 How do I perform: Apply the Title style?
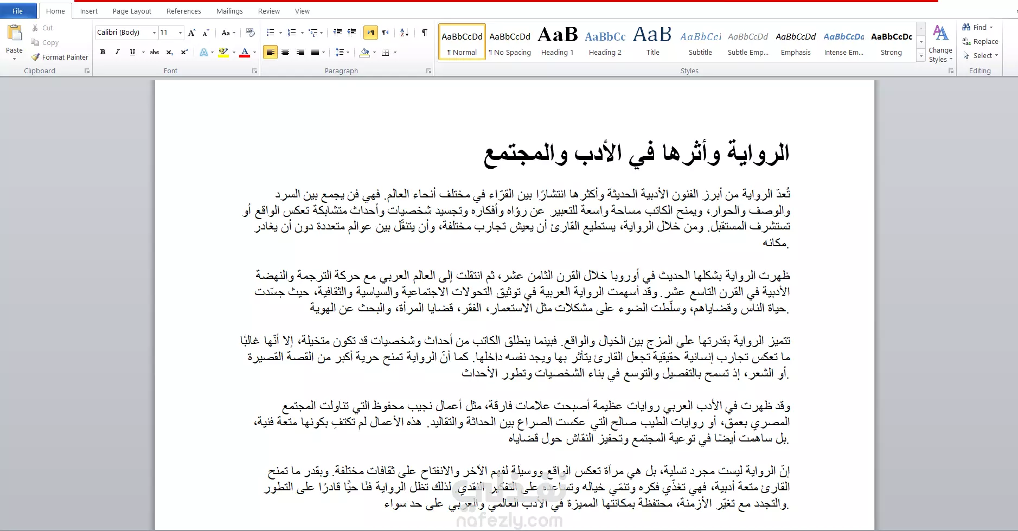[652, 41]
